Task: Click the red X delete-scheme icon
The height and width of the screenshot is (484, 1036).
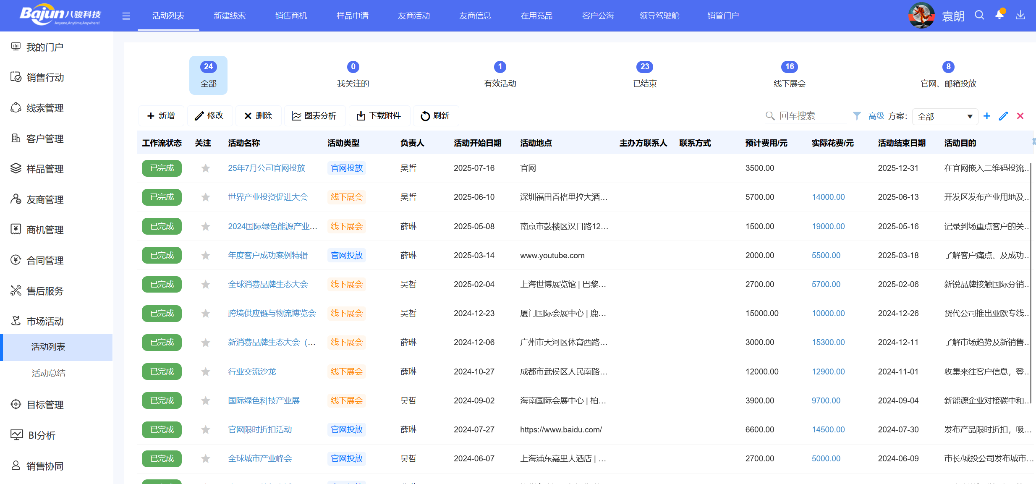Action: [1020, 116]
